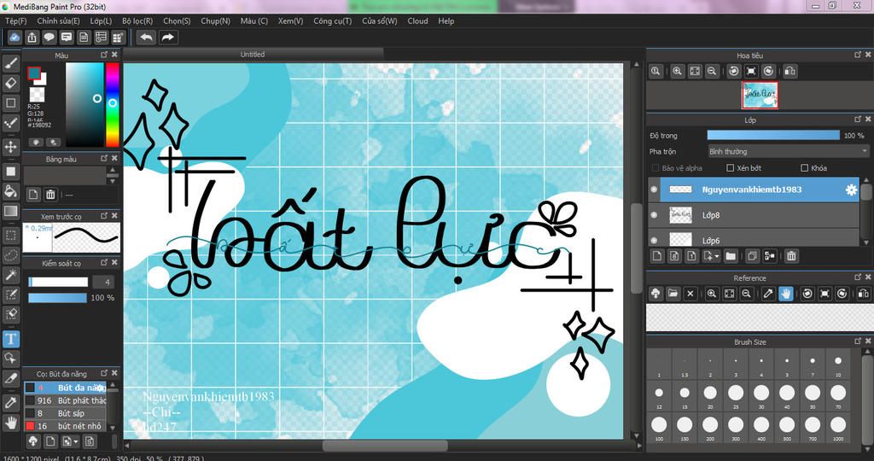Image resolution: width=874 pixels, height=461 pixels.
Task: Delete the selected layer with trash icon
Action: (x=791, y=256)
